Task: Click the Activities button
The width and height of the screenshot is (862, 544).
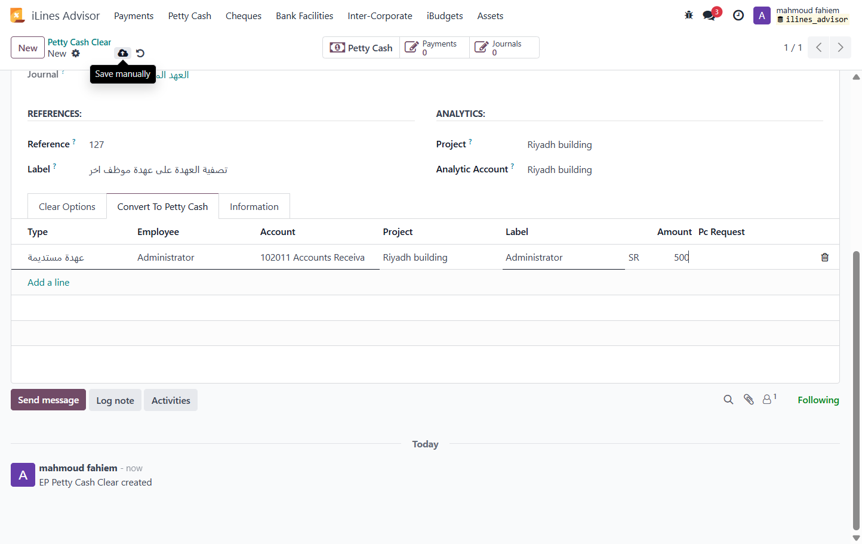Action: point(171,400)
